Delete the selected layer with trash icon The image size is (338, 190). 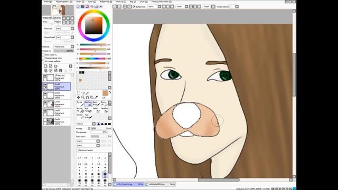click(x=61, y=70)
